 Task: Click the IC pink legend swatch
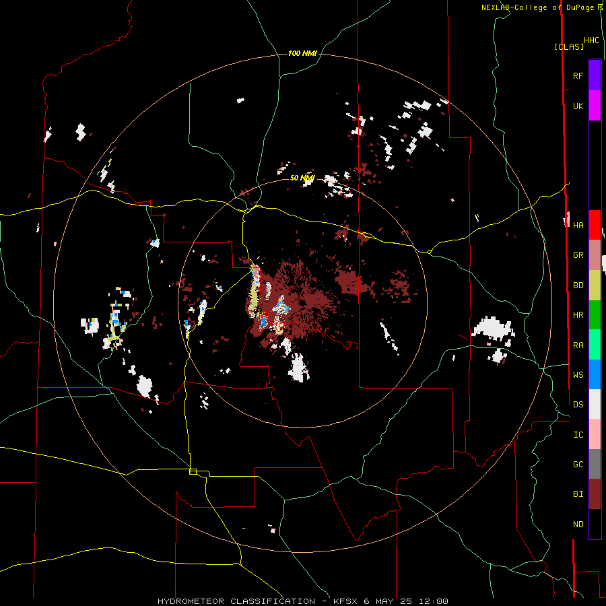point(595,434)
